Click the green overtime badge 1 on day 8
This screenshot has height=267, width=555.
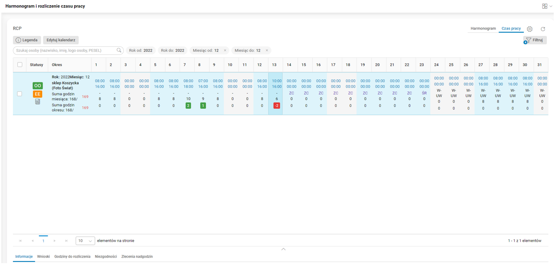[x=203, y=106]
